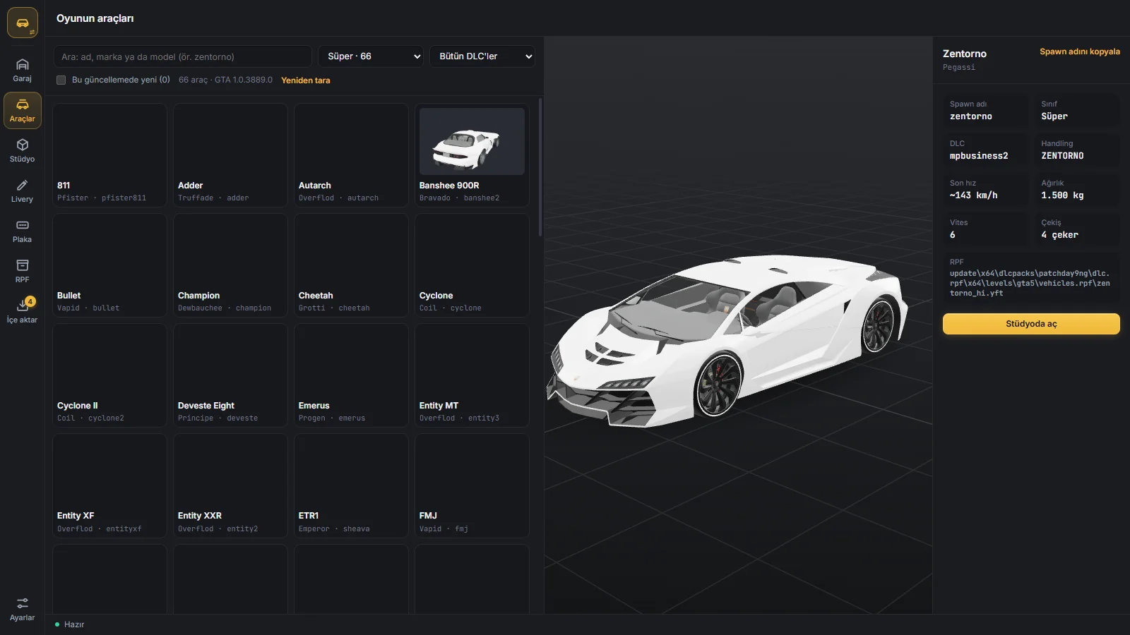Select the Champion Dewbauchee card

coord(230,265)
